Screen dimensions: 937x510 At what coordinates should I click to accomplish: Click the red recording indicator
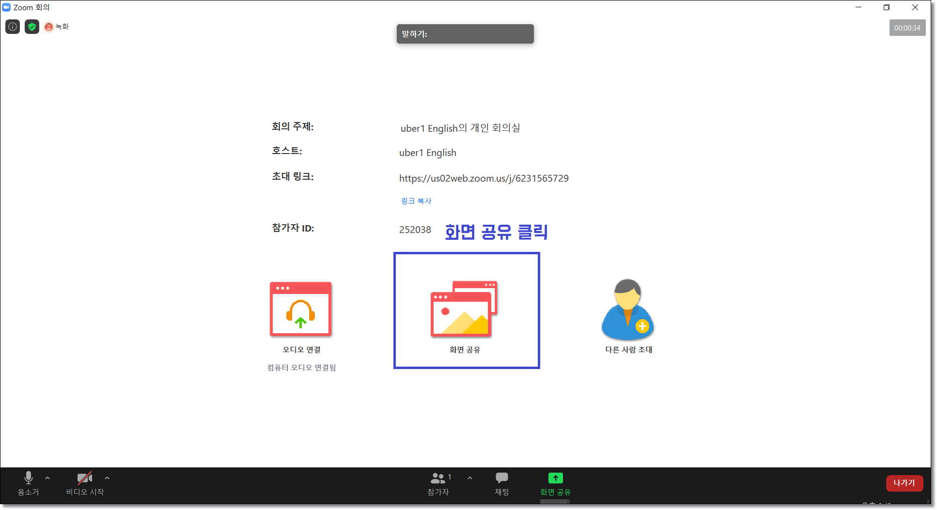point(48,27)
